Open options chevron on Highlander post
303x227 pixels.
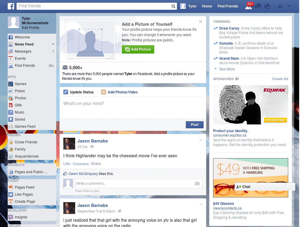click(201, 140)
